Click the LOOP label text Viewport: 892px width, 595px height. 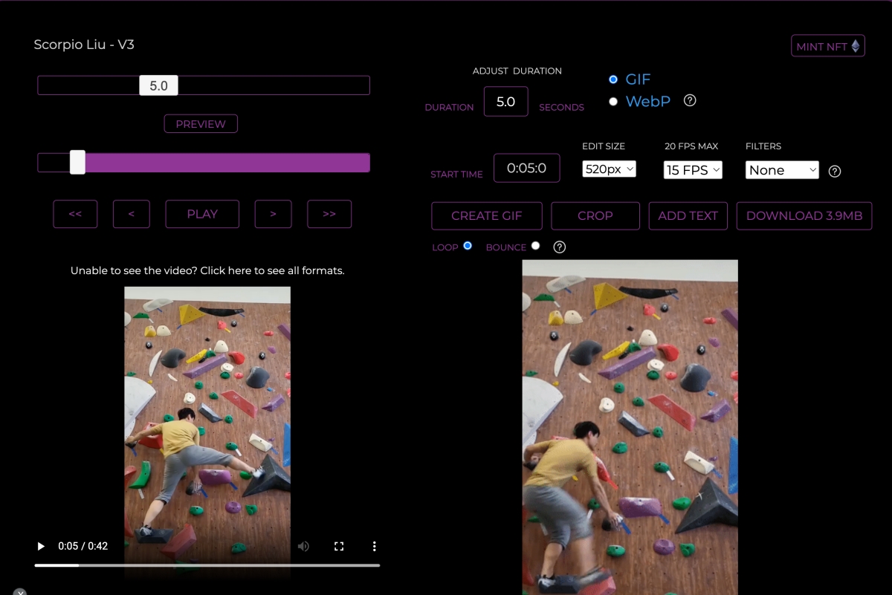(445, 247)
